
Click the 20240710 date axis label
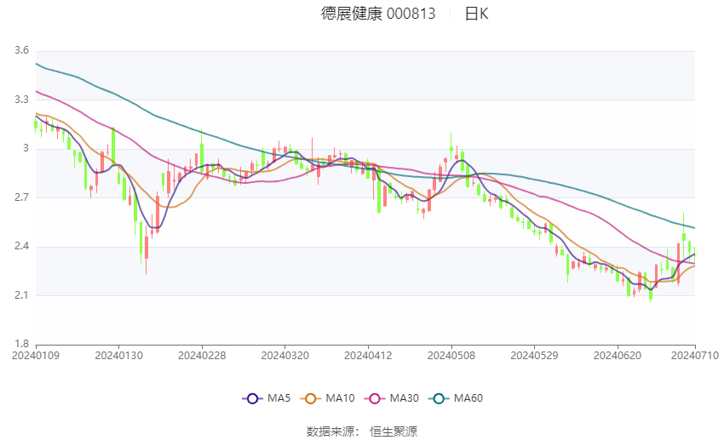(x=695, y=356)
